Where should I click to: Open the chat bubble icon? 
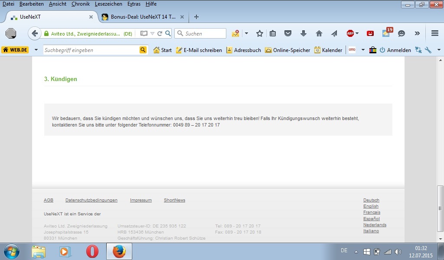tap(401, 33)
